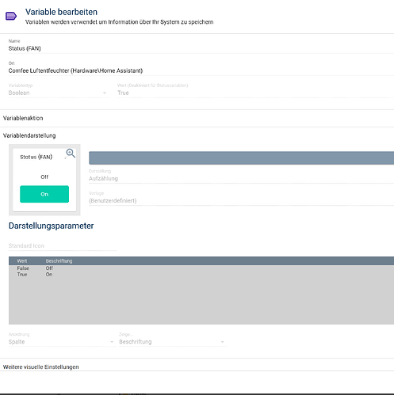Select the On label cell in table
Image resolution: width=394 pixels, height=395 pixels.
[x=49, y=275]
